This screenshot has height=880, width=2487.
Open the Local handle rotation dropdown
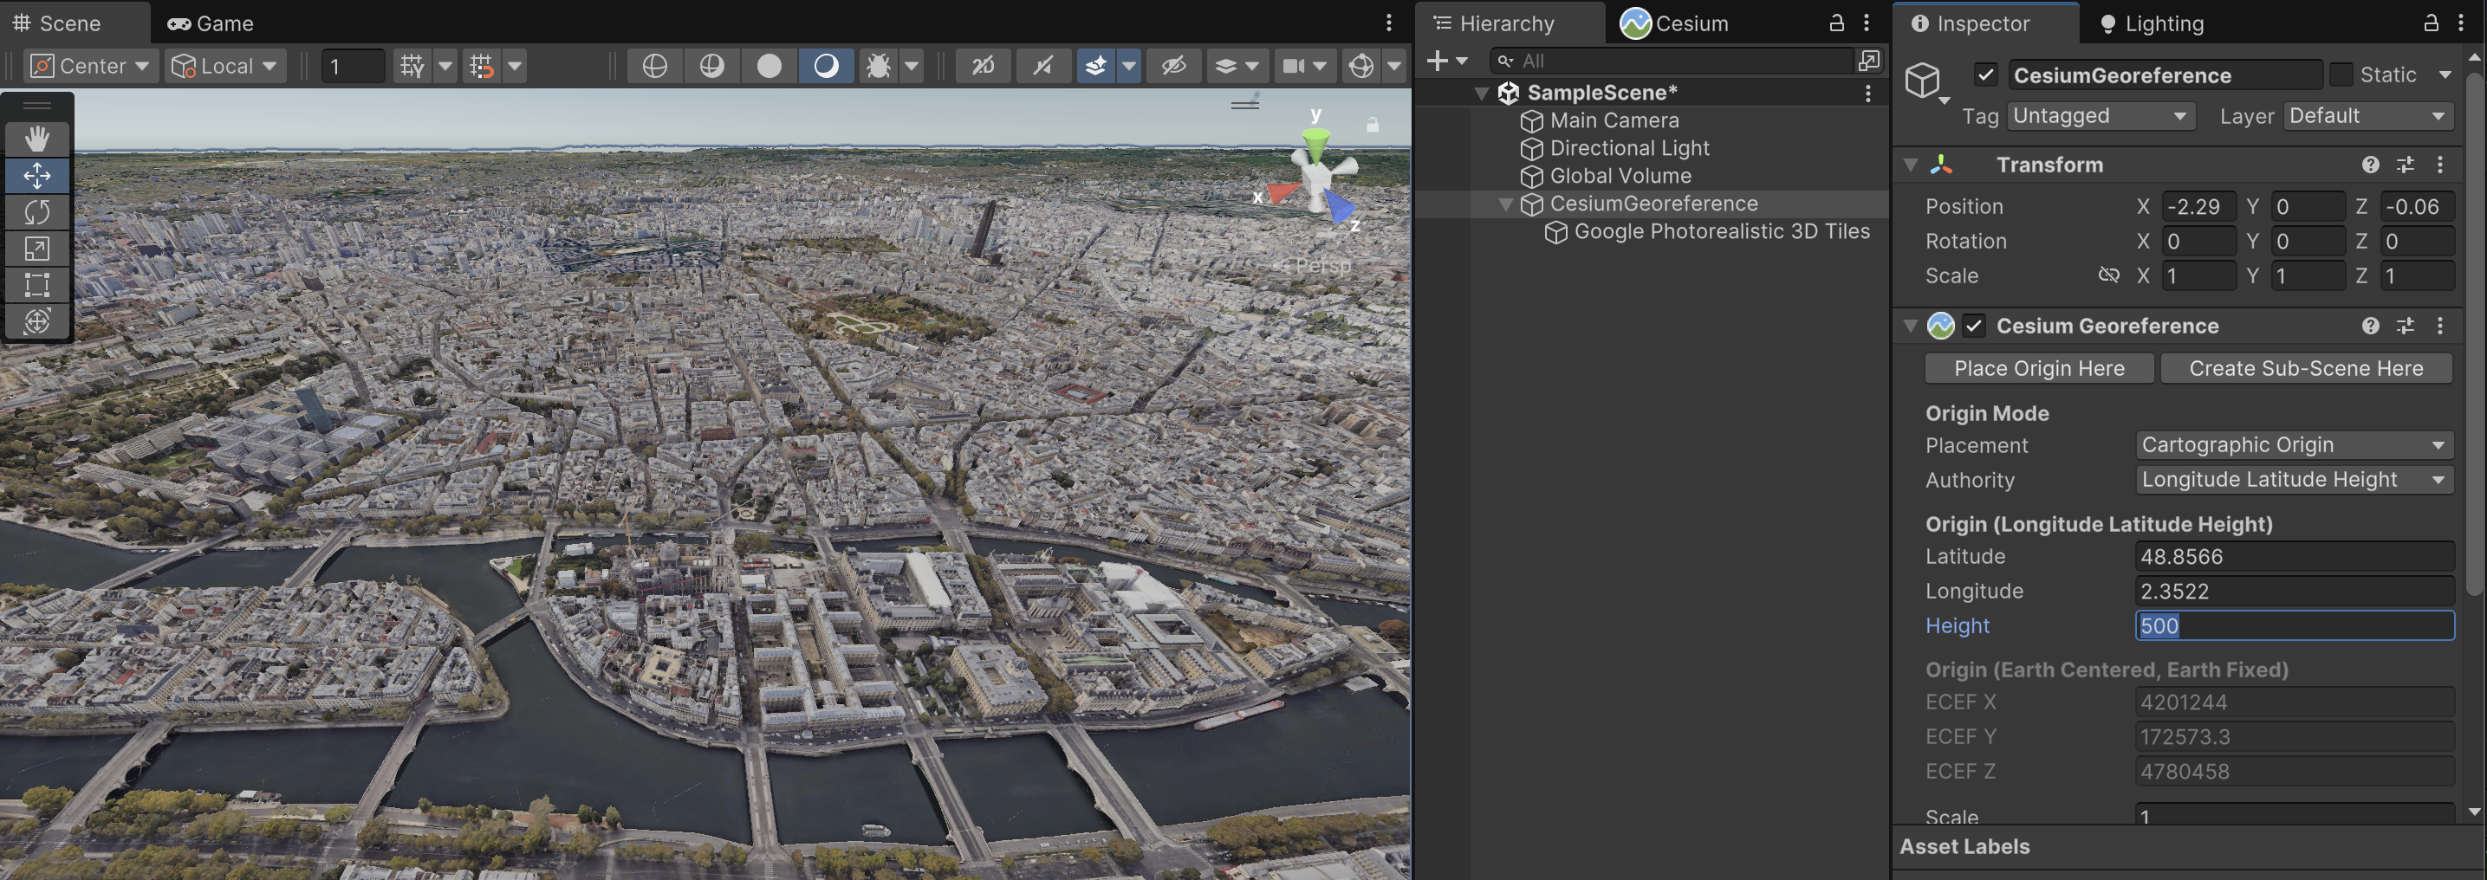pyautogui.click(x=224, y=66)
